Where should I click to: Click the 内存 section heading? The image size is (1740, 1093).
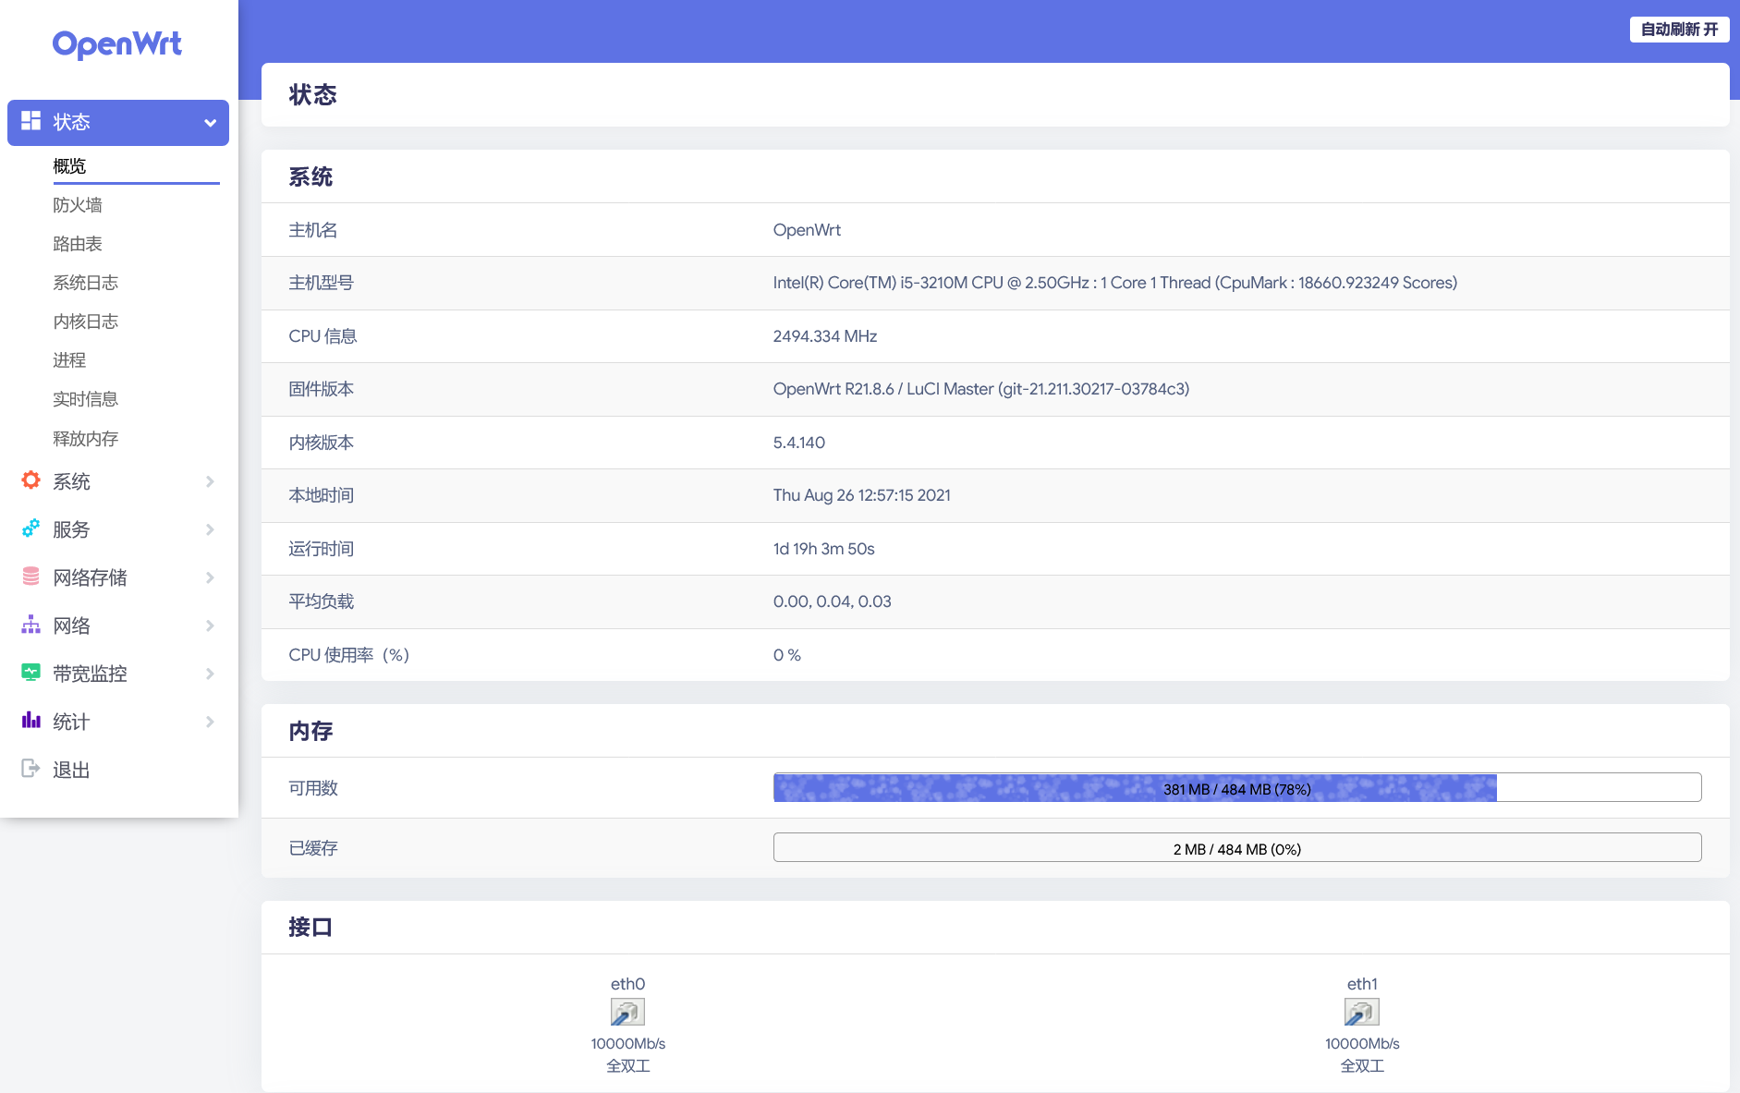pos(310,731)
